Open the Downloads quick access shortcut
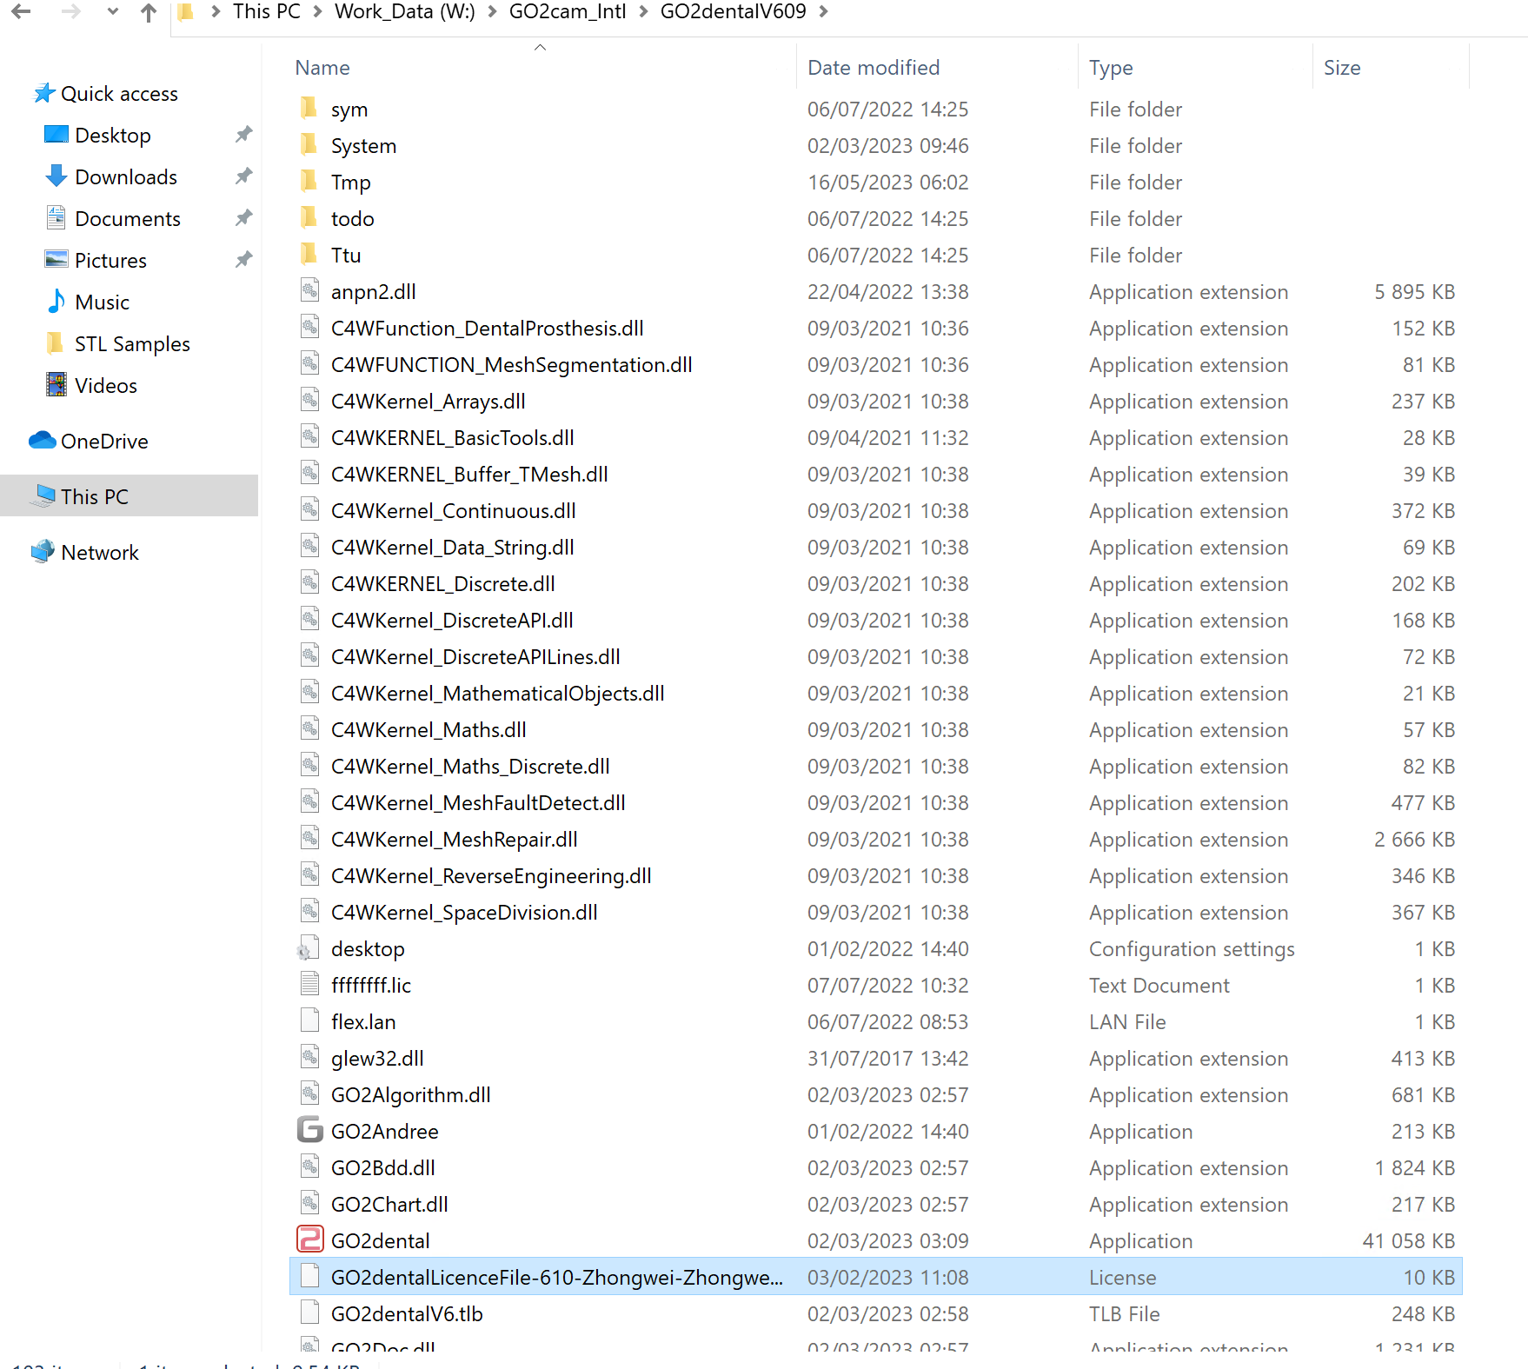The image size is (1528, 1369). click(125, 177)
